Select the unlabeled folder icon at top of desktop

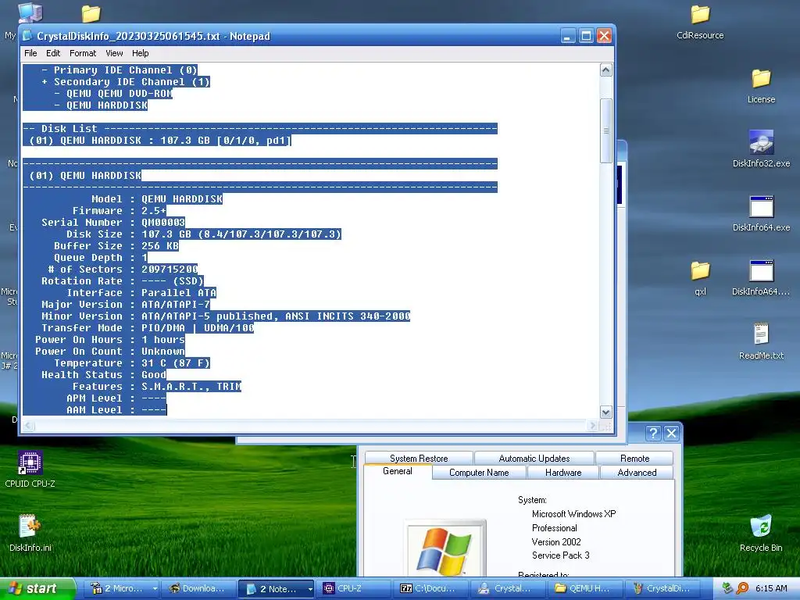tap(91, 14)
